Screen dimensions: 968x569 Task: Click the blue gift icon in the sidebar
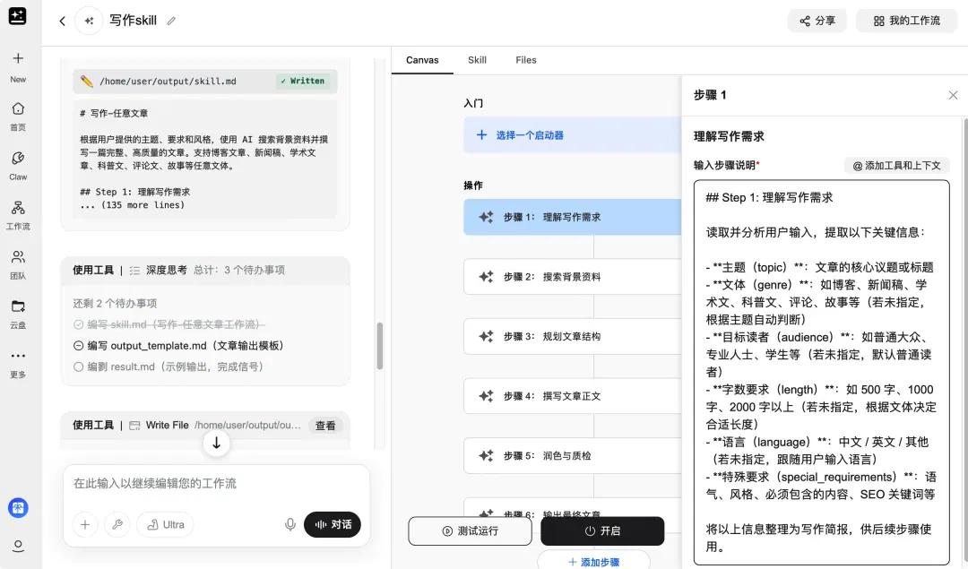(18, 508)
